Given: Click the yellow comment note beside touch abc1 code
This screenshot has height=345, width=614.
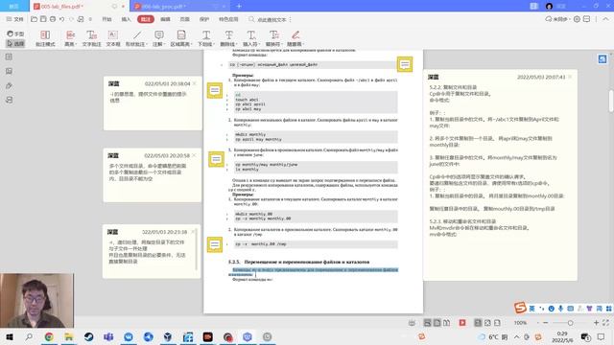Looking at the screenshot, I should 215,90.
